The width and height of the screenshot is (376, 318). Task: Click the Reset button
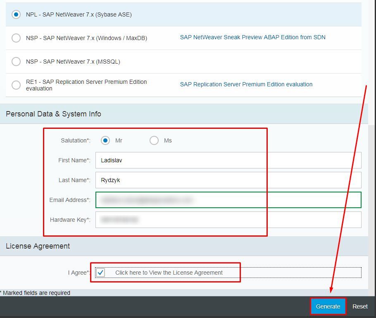[x=360, y=306]
